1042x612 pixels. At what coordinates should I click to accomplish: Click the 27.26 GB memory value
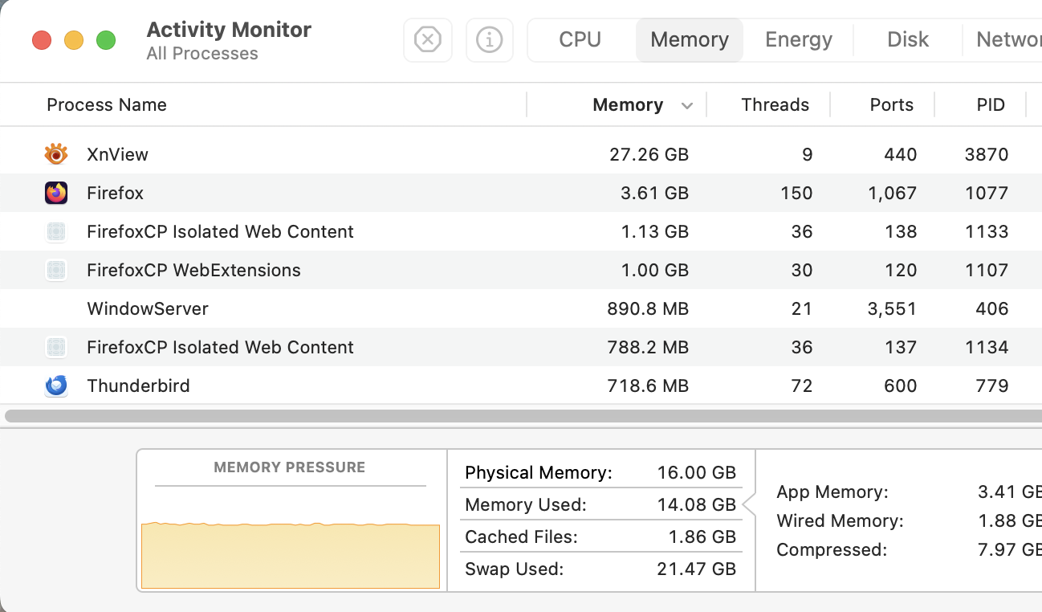point(649,154)
